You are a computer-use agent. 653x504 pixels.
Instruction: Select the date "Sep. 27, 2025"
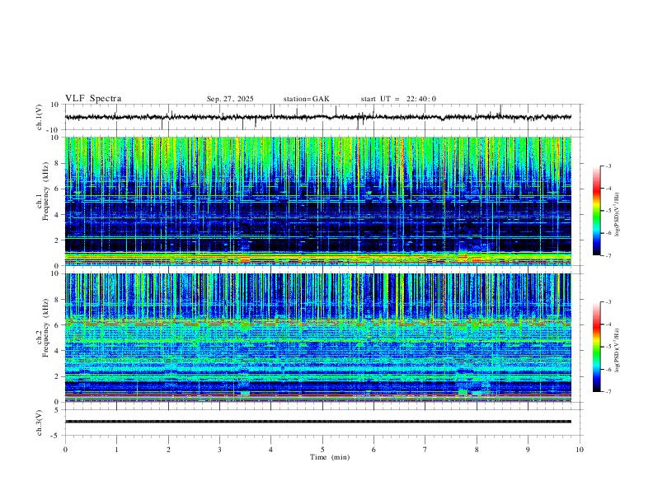(230, 99)
